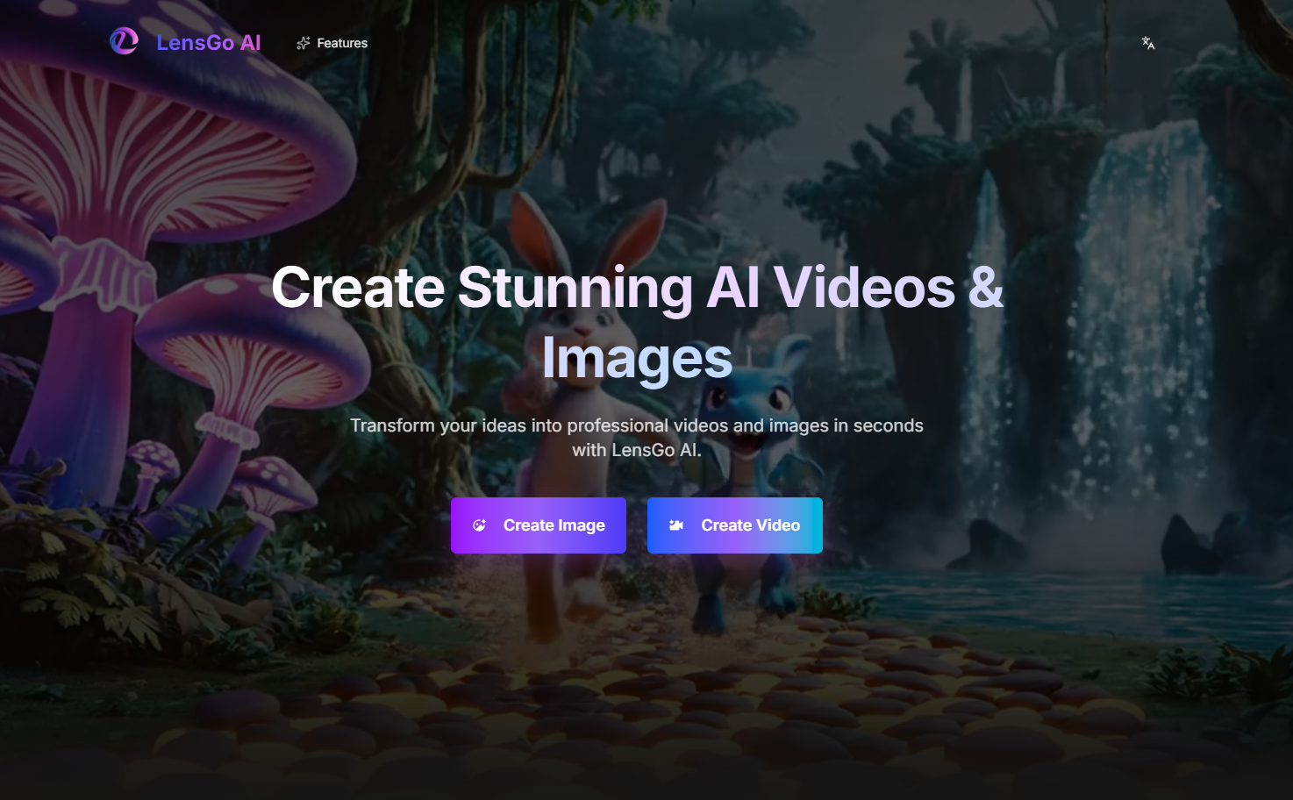Click the AI sparkles glyph in the navbar
Image resolution: width=1293 pixels, height=800 pixels.
click(x=304, y=41)
